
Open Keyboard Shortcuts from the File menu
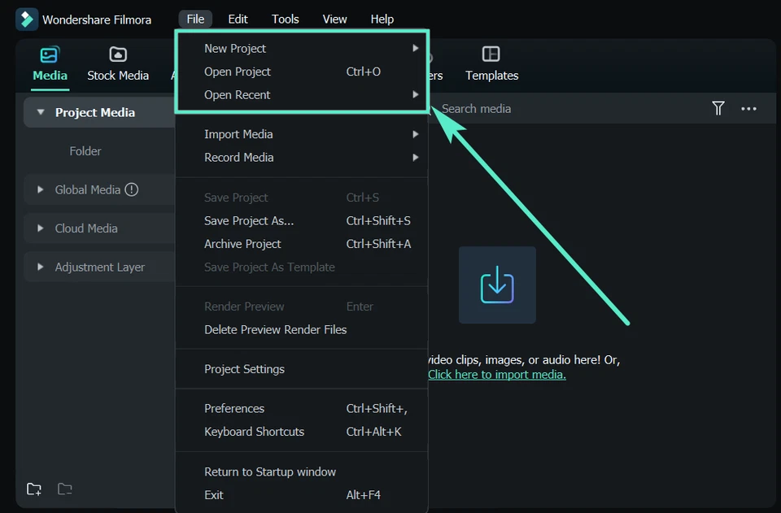click(x=252, y=431)
